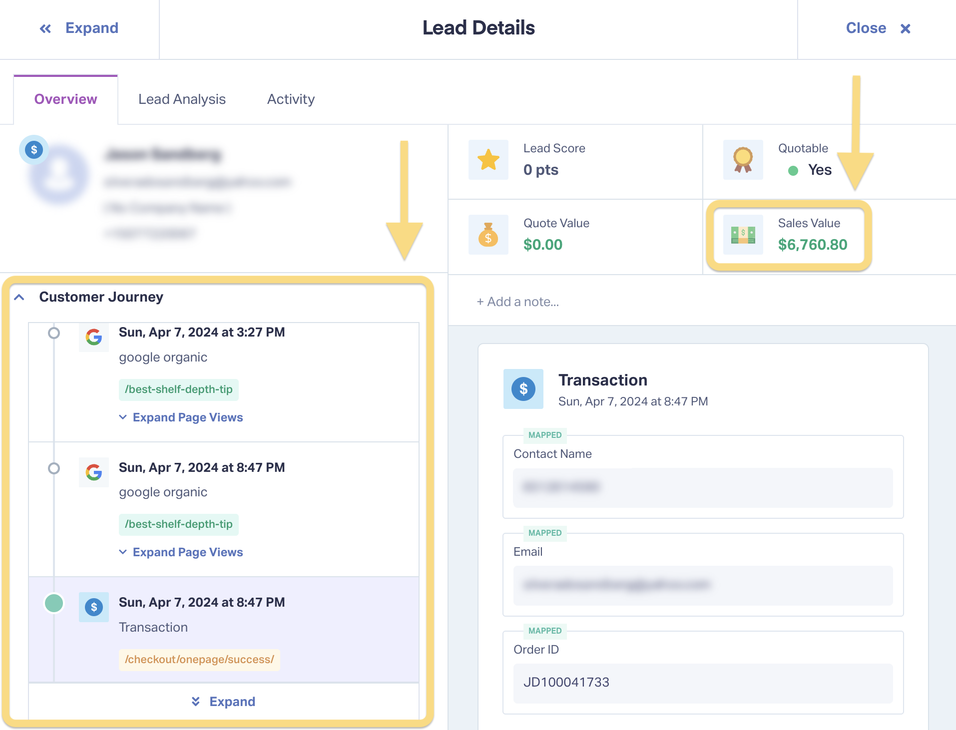The height and width of the screenshot is (730, 956).
Task: Expand Page Views for the 8:47 PM visit
Action: coord(181,552)
